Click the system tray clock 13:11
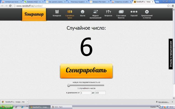 tap(171, 107)
